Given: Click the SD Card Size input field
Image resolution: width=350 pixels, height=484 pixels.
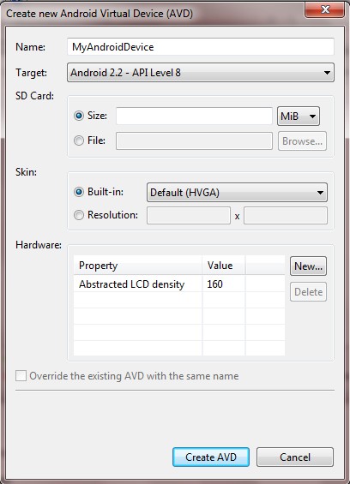Looking at the screenshot, I should point(194,116).
